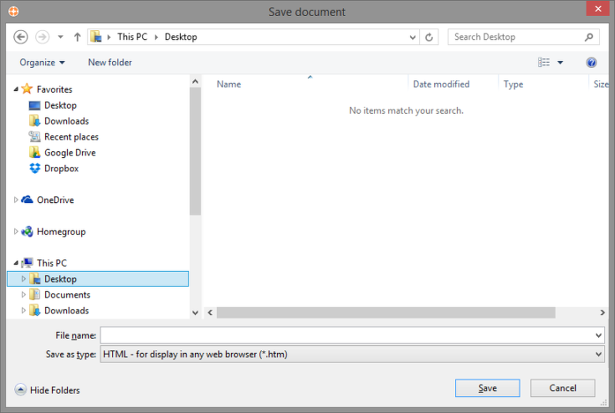615x413 pixels.
Task: Click the view layout icon
Action: tap(543, 63)
